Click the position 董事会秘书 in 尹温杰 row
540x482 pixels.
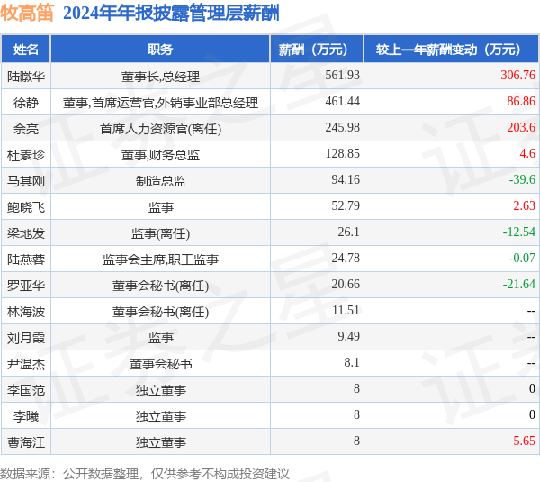click(x=160, y=364)
